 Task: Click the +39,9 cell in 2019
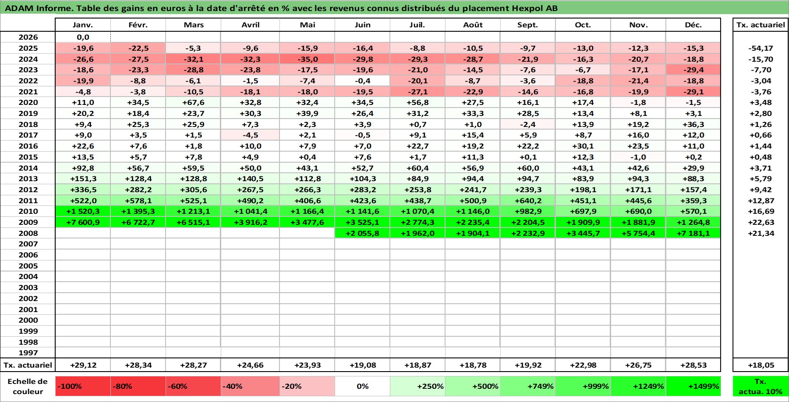pos(307,113)
